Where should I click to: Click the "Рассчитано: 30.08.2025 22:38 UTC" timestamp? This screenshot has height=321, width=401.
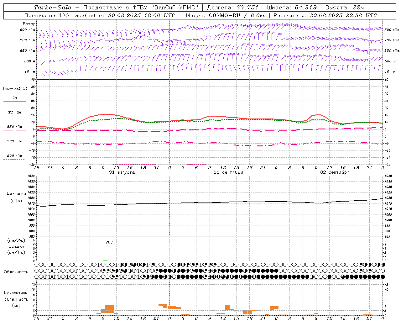click(x=325, y=15)
